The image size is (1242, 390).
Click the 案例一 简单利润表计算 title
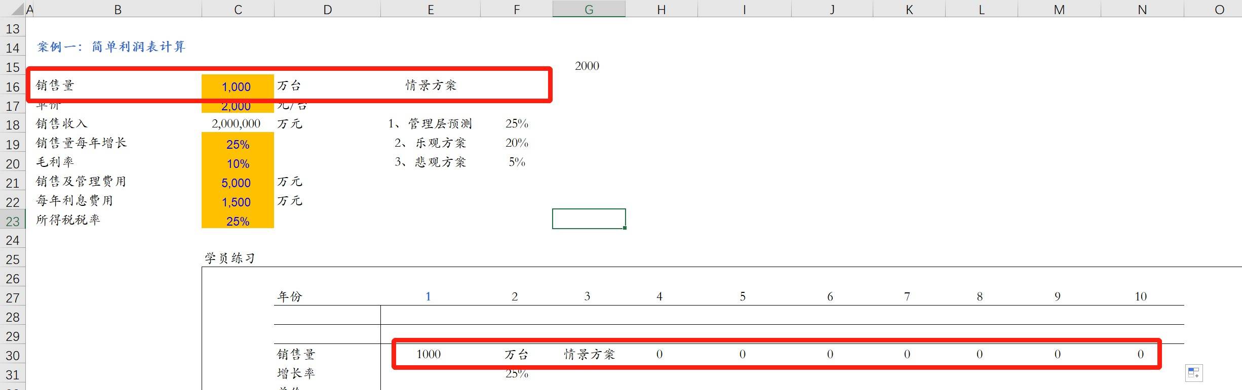click(x=111, y=47)
